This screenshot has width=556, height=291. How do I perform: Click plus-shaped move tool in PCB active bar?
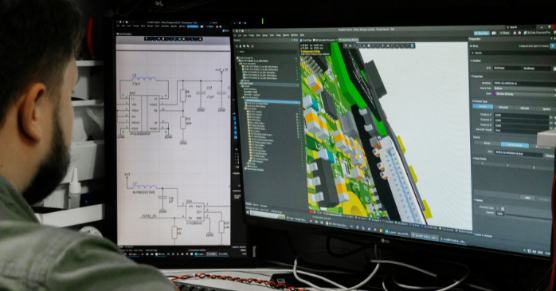[x=354, y=45]
